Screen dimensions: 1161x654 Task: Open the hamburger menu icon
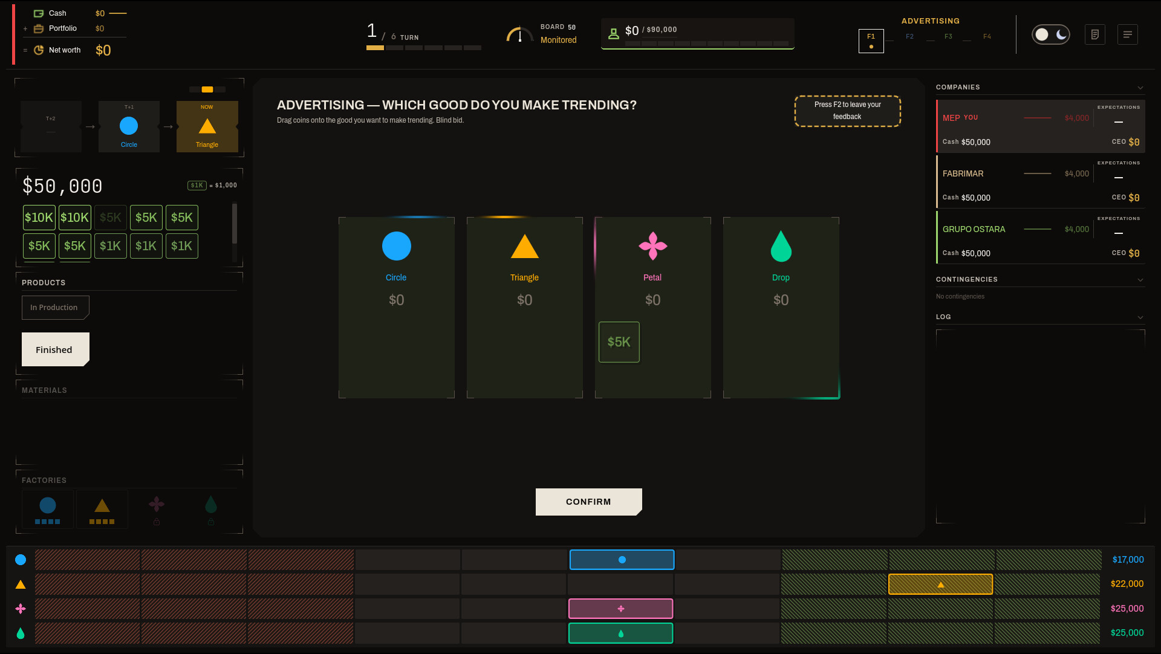coord(1128,34)
